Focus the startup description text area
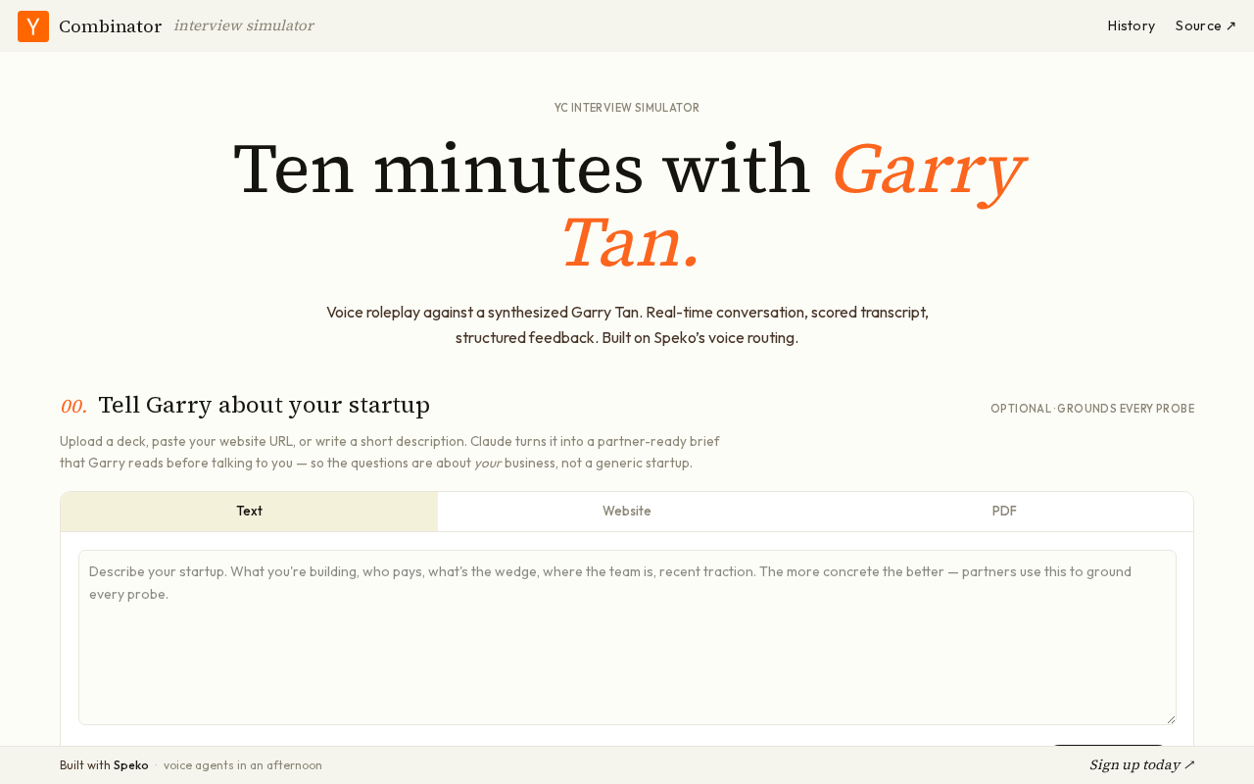 tap(627, 637)
